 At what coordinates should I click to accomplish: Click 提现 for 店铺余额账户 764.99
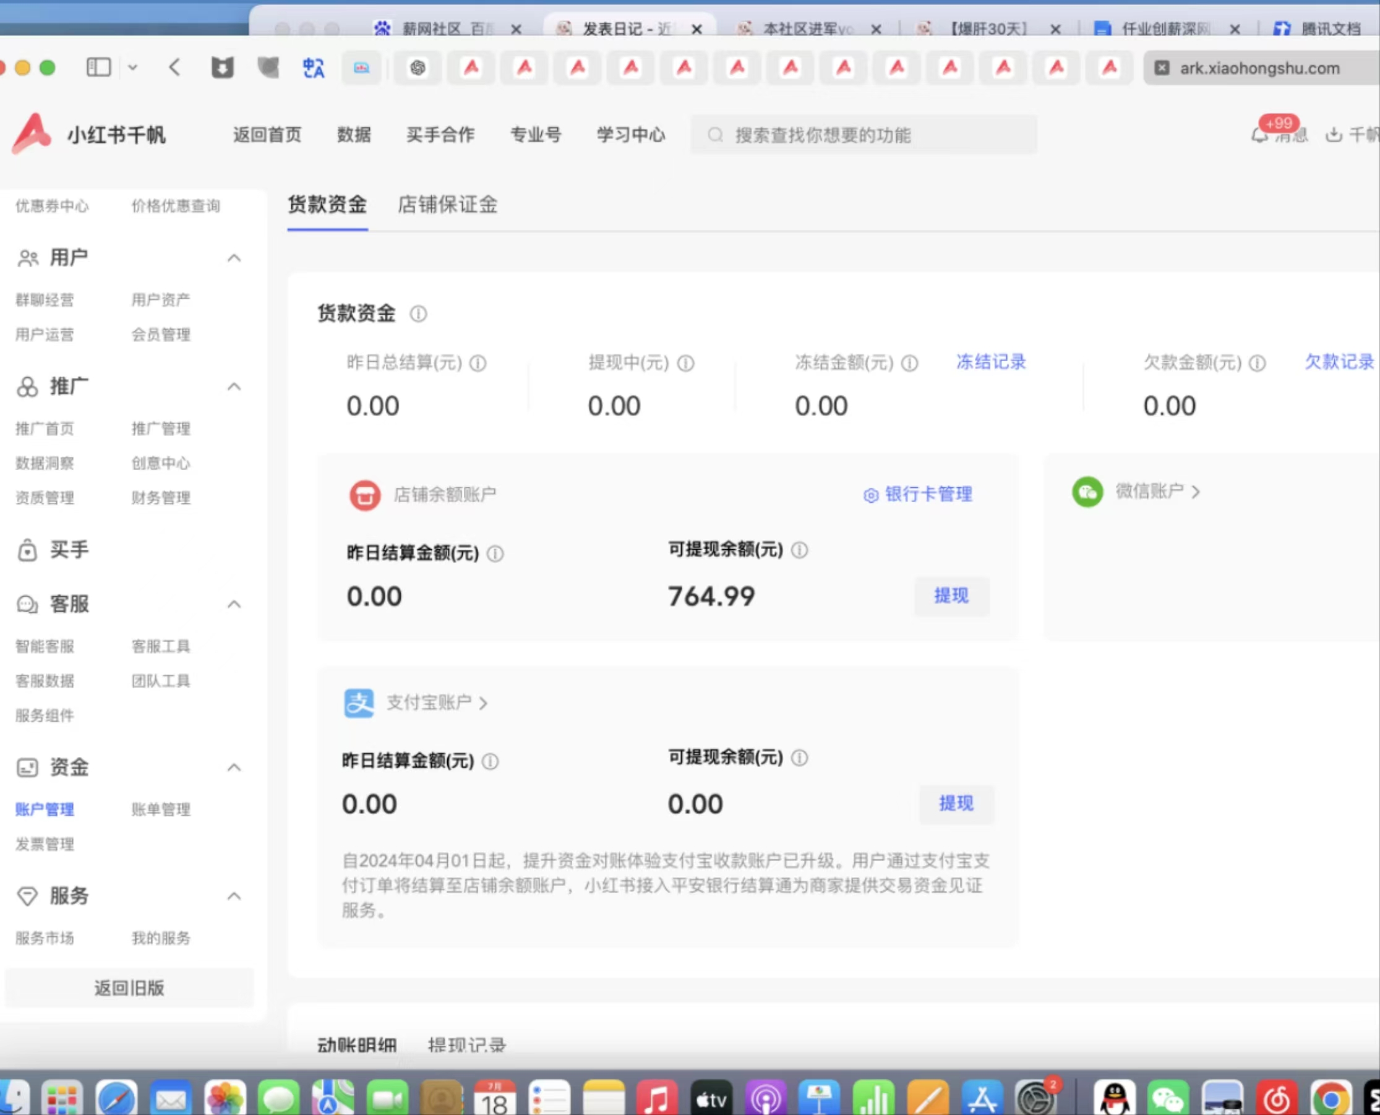(951, 596)
